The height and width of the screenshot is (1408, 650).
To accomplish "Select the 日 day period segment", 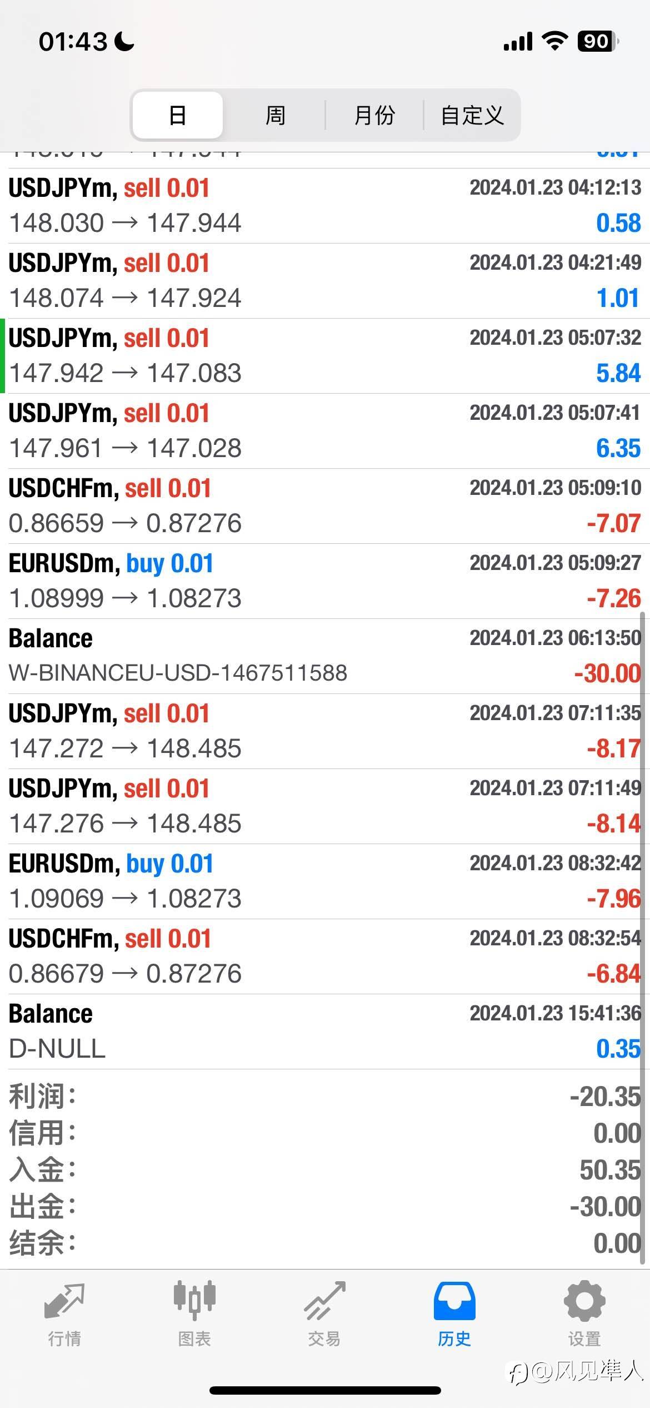I will tap(178, 116).
